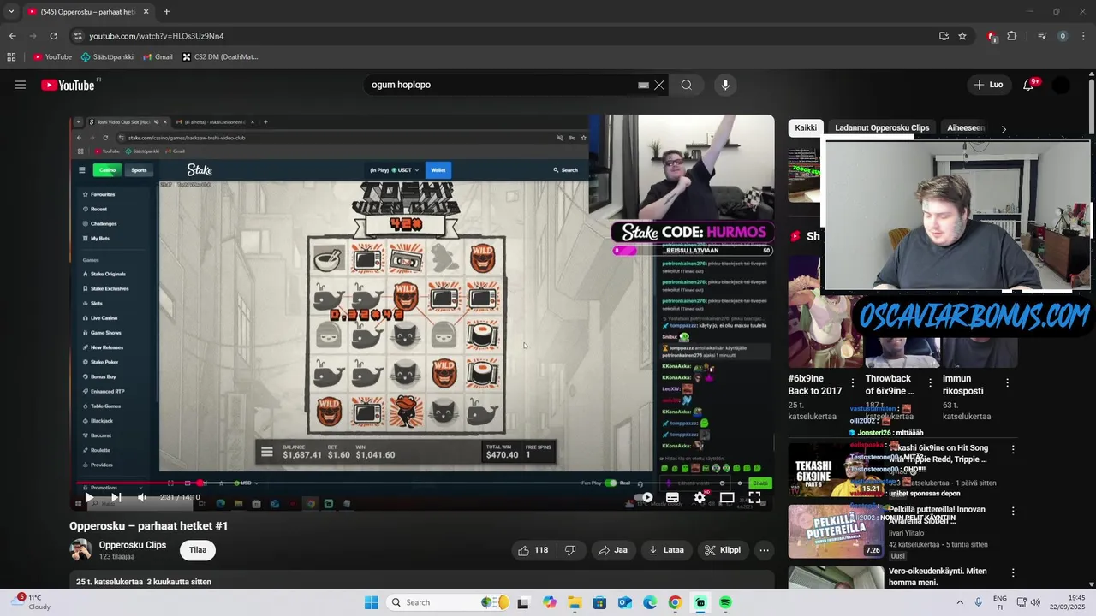Like the video with 118 likes
This screenshot has width=1096, height=616.
pos(533,550)
